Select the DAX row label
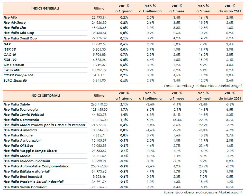Screen dimensions: 245x195 point(7,44)
